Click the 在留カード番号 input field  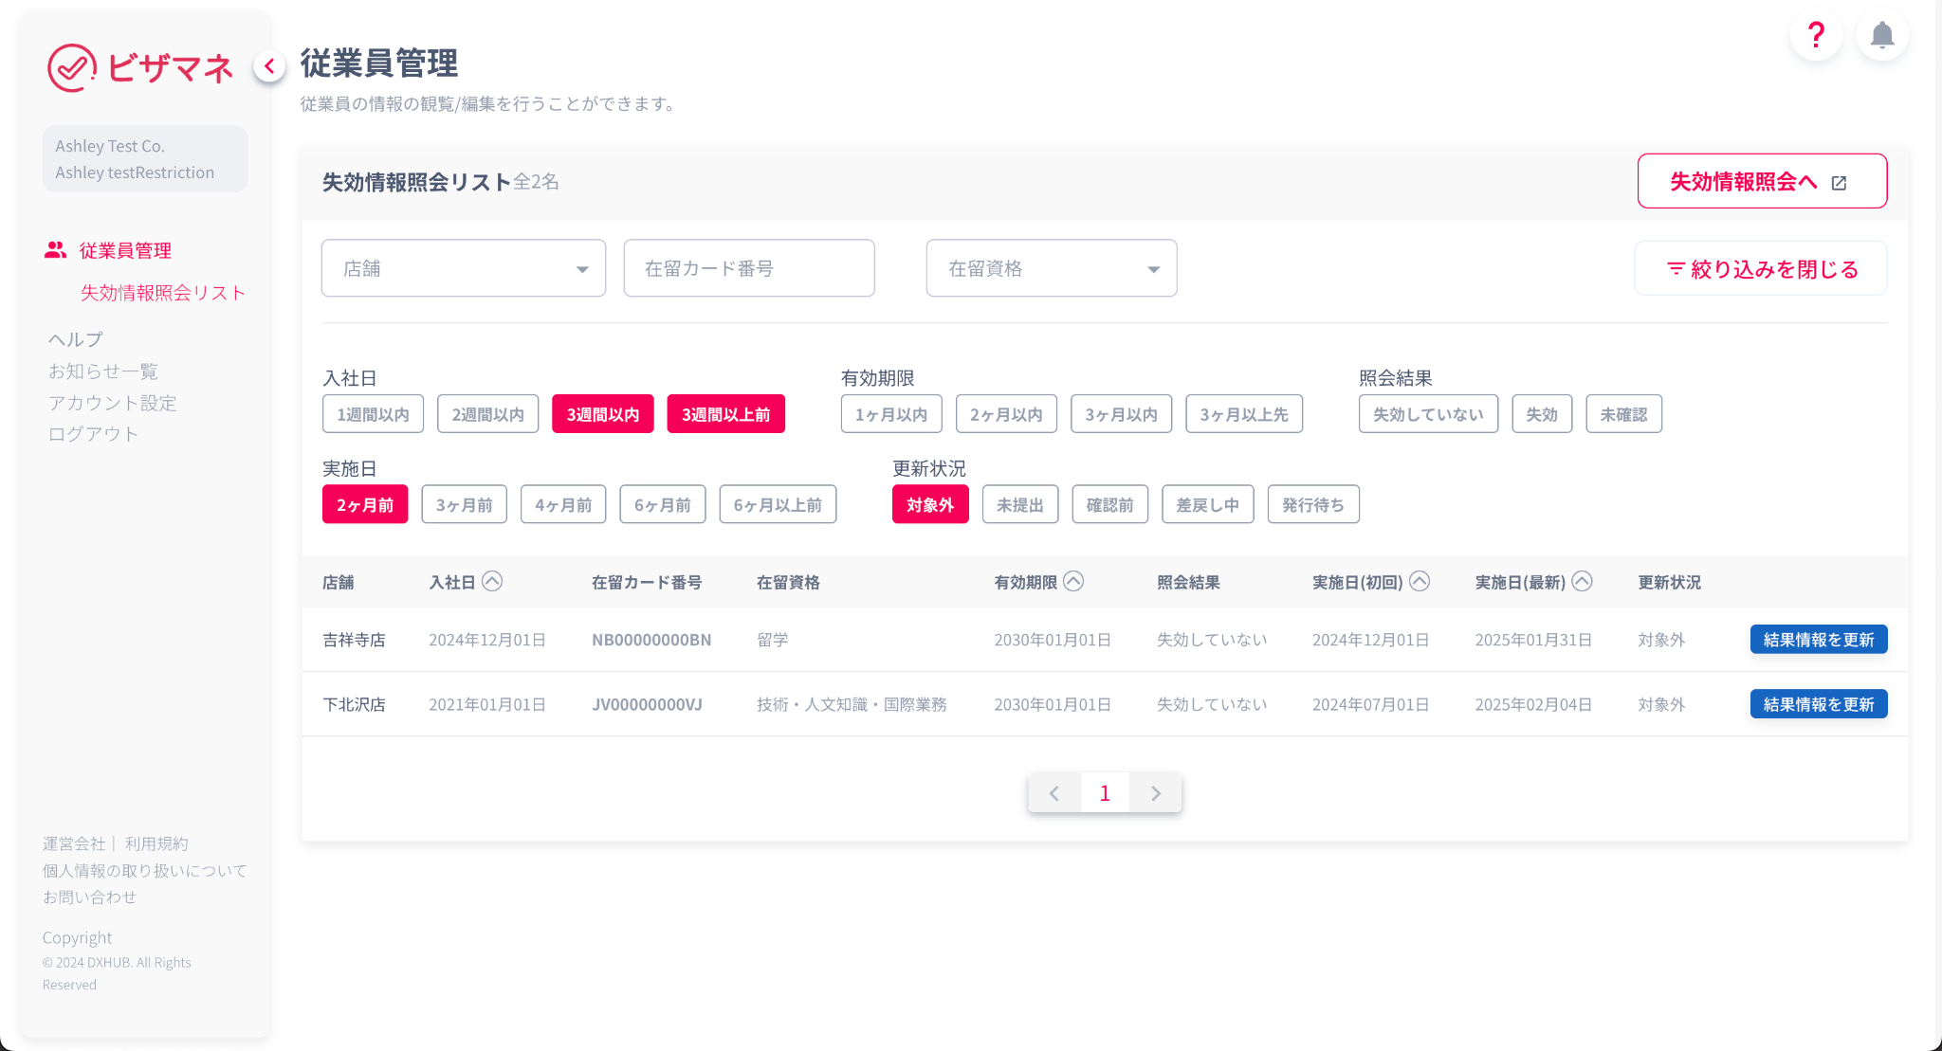click(748, 268)
